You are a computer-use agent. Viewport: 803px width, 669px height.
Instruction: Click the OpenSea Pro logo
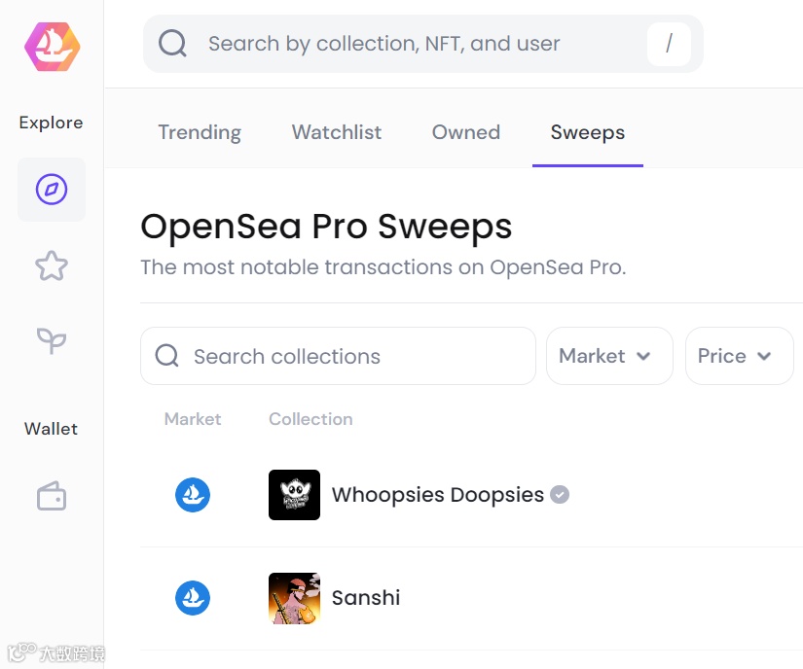click(x=53, y=47)
